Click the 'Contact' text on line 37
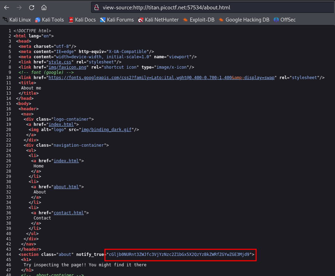The width and height of the screenshot is (335, 276). [42, 218]
